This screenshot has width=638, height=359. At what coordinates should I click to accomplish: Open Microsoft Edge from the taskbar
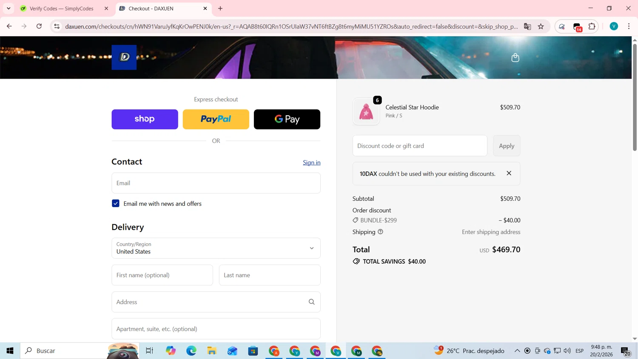191,351
